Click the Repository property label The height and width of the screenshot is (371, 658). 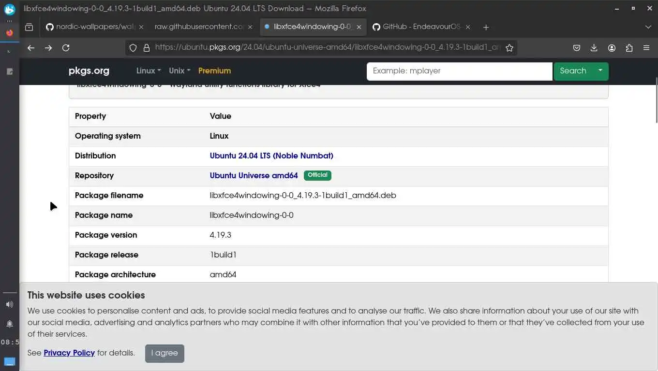(94, 176)
